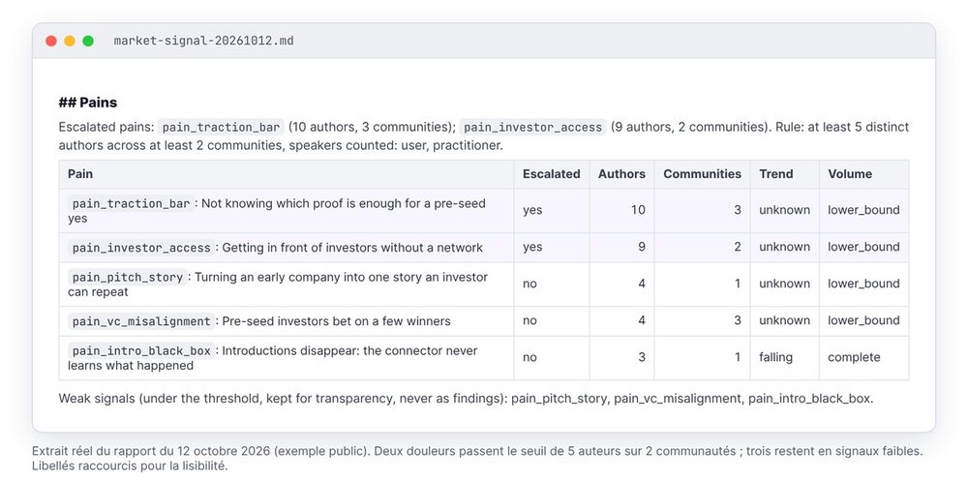Screen dimensions: 968x480
Task: Click the Communities column header
Action: (702, 174)
